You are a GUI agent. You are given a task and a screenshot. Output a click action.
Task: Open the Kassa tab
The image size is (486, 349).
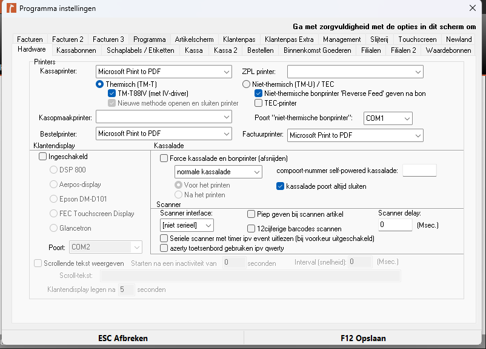click(194, 50)
